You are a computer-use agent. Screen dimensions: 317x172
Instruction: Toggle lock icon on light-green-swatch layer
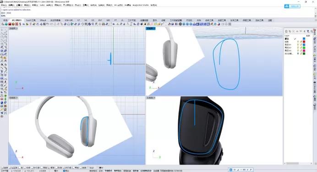(x=301, y=48)
